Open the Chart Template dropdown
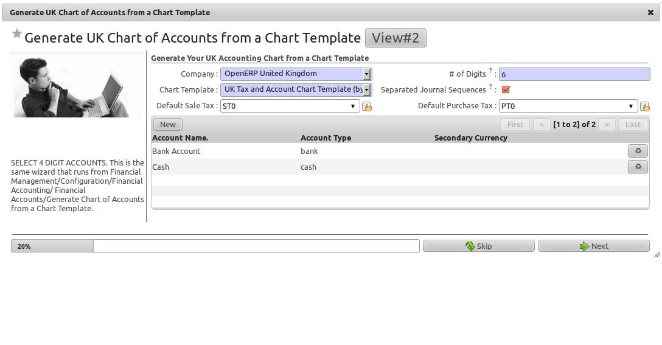 366,90
